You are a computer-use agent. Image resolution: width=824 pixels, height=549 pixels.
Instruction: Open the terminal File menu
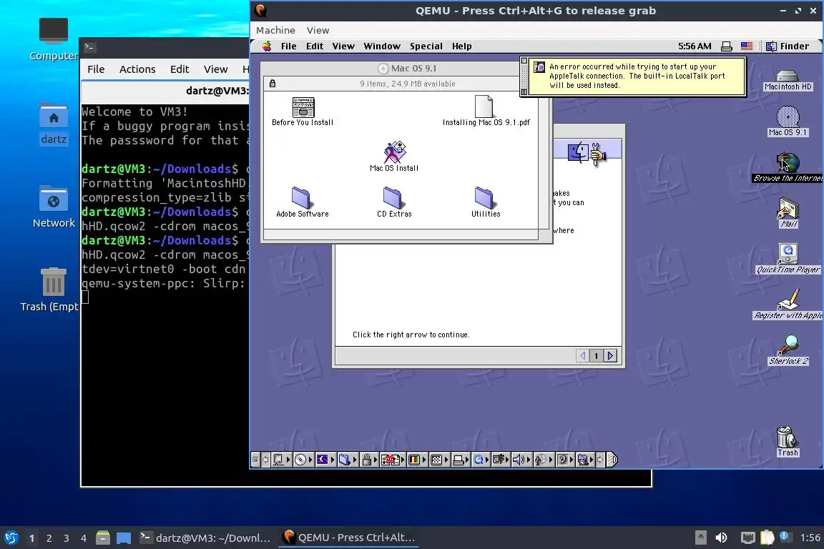tap(96, 69)
